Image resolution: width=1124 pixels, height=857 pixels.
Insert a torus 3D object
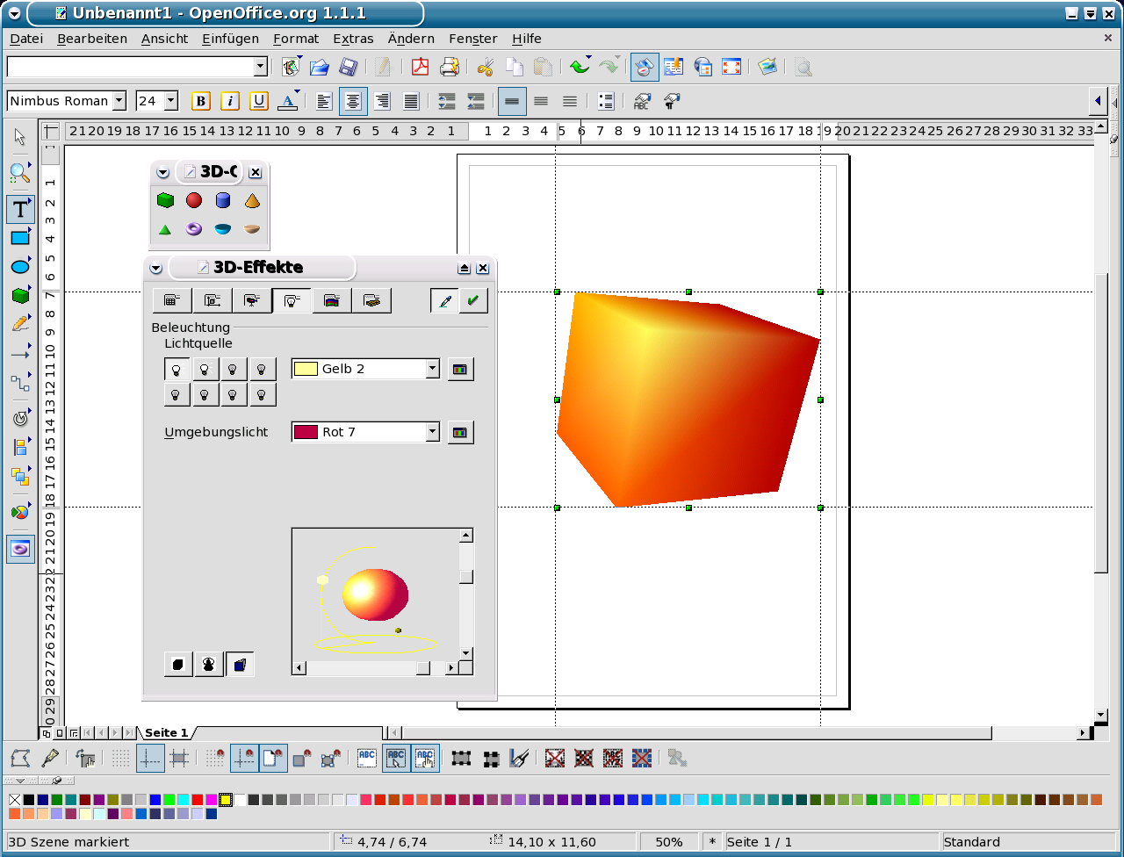point(194,229)
